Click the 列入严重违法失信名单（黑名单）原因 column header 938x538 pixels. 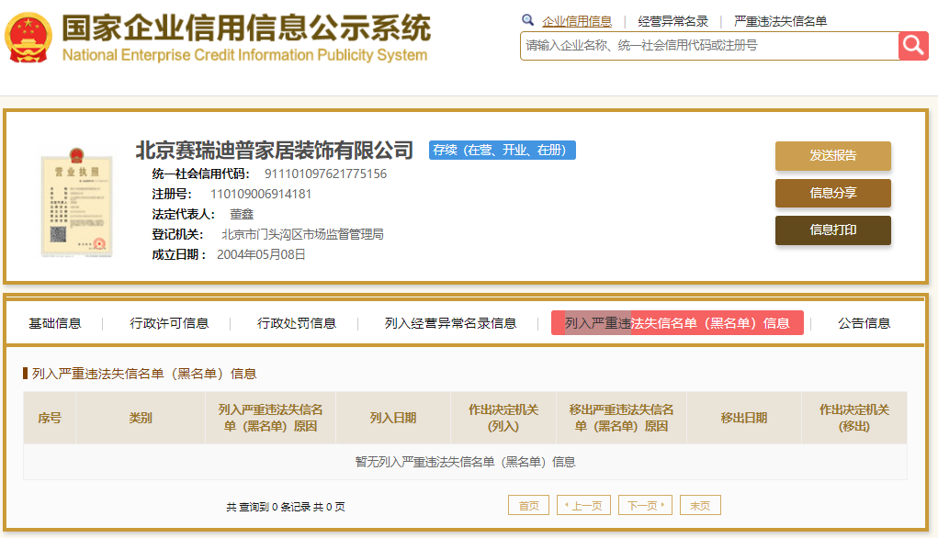[x=270, y=418]
